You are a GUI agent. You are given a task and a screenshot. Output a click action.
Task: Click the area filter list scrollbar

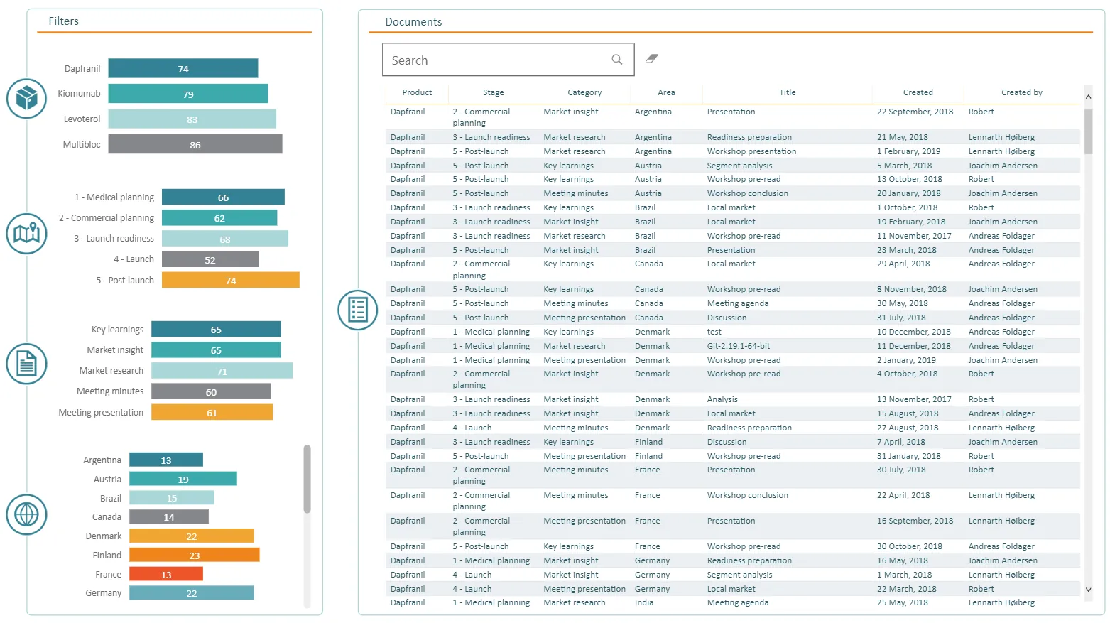(x=307, y=479)
